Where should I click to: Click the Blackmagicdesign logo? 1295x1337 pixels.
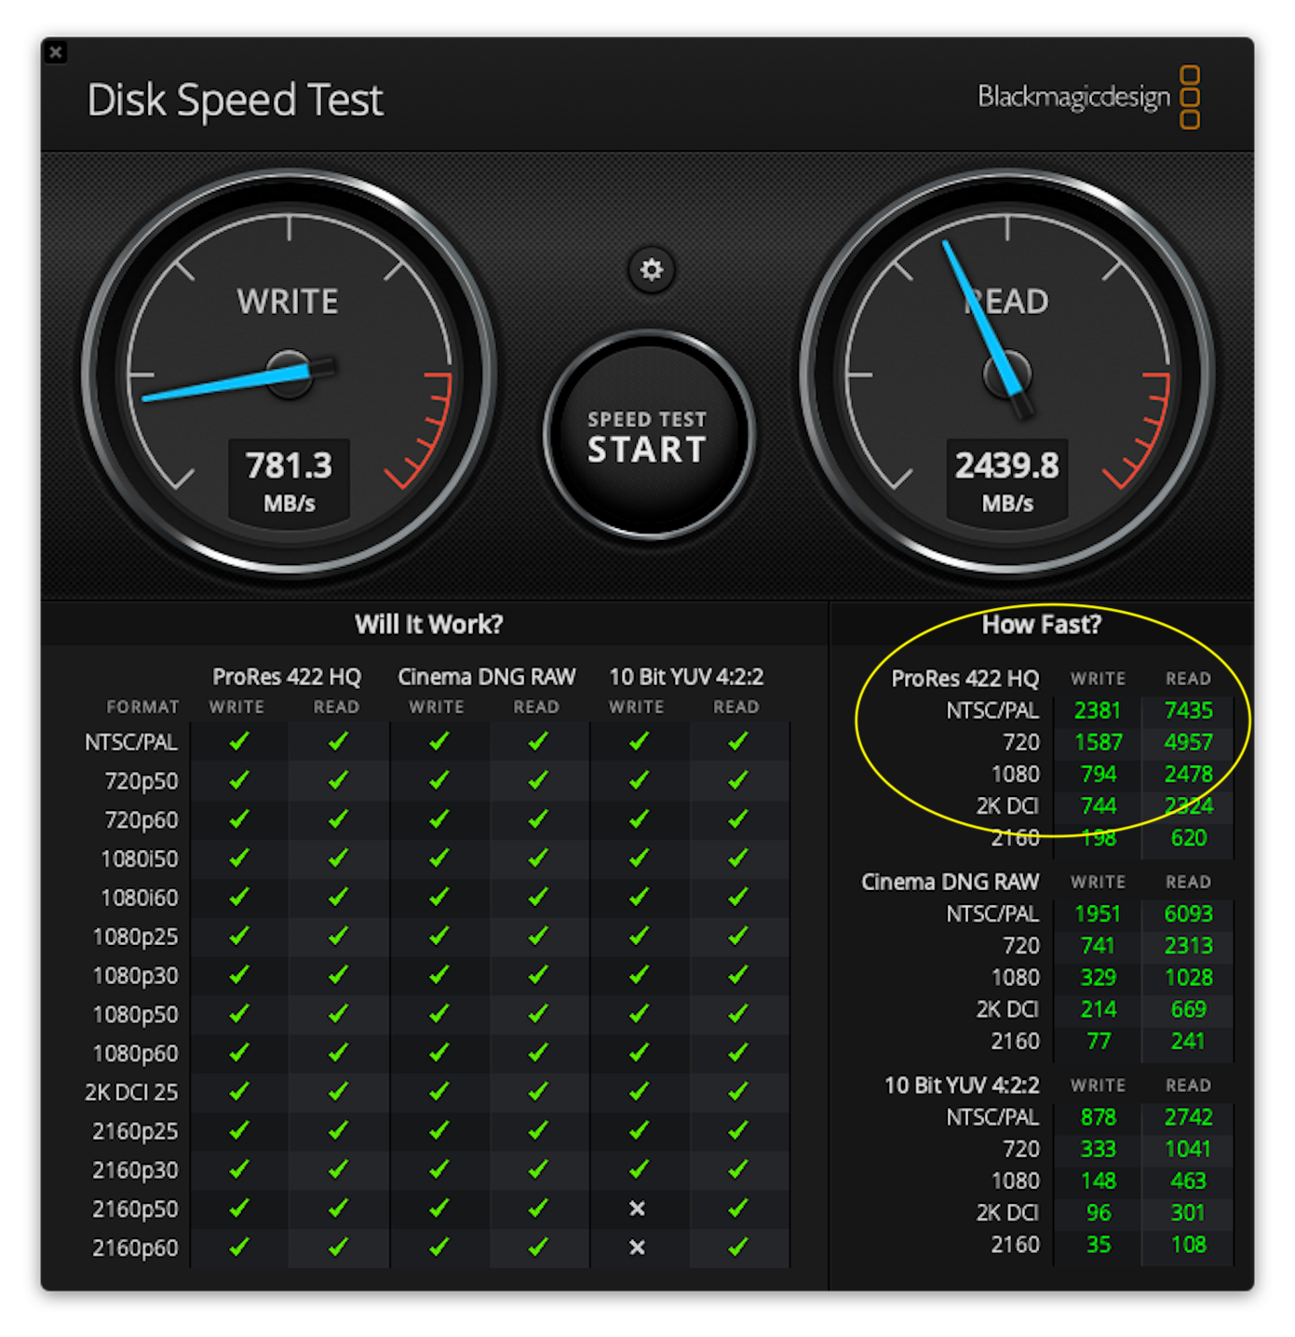tap(1088, 97)
